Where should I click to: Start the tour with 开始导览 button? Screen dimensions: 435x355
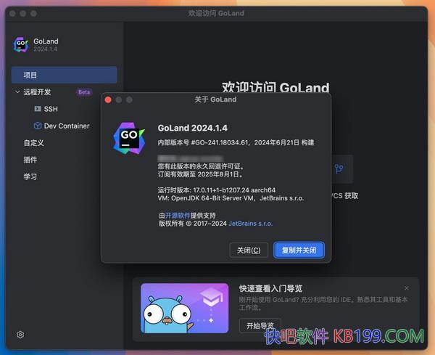[x=260, y=326]
